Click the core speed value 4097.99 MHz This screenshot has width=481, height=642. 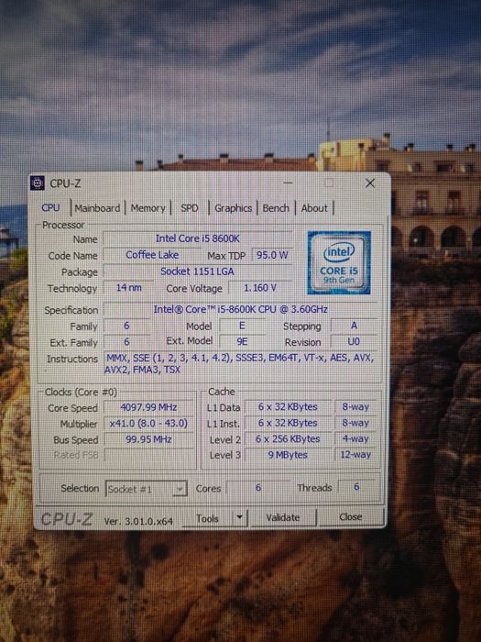(x=148, y=407)
